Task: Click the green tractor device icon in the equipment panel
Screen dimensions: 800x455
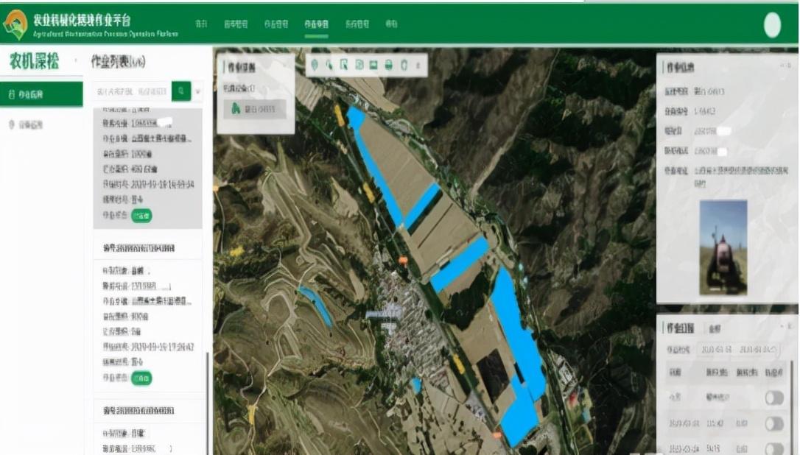Action: (x=236, y=109)
